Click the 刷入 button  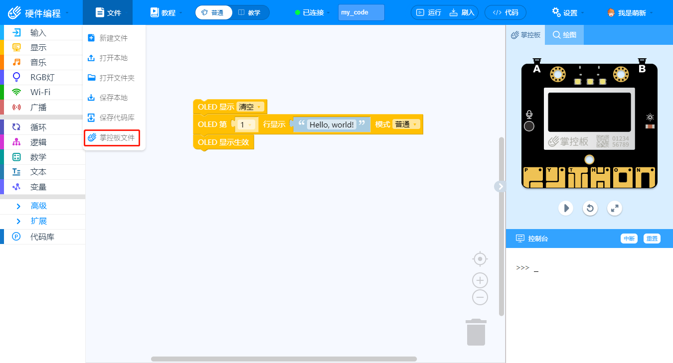[462, 12]
